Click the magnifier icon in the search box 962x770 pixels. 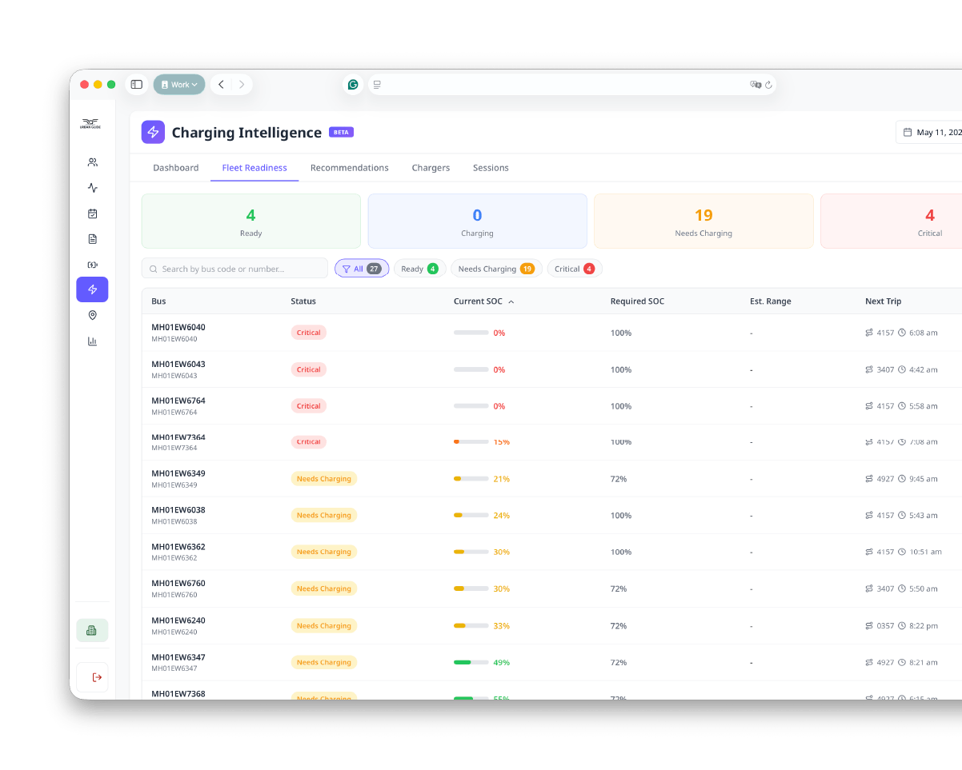click(x=153, y=269)
